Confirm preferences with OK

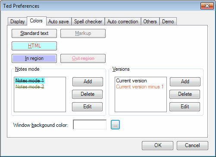click(x=158, y=145)
